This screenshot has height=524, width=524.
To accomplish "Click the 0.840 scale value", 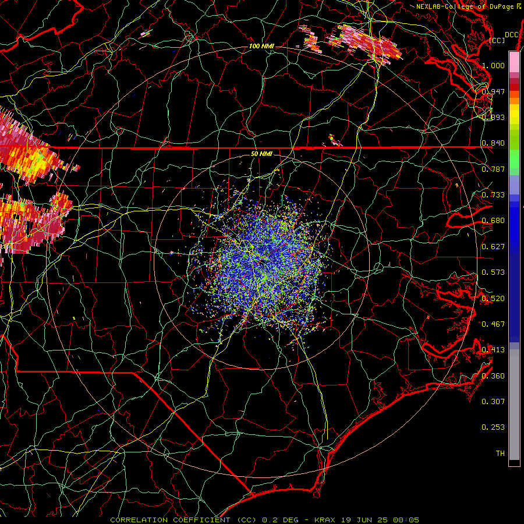I will 493,143.
